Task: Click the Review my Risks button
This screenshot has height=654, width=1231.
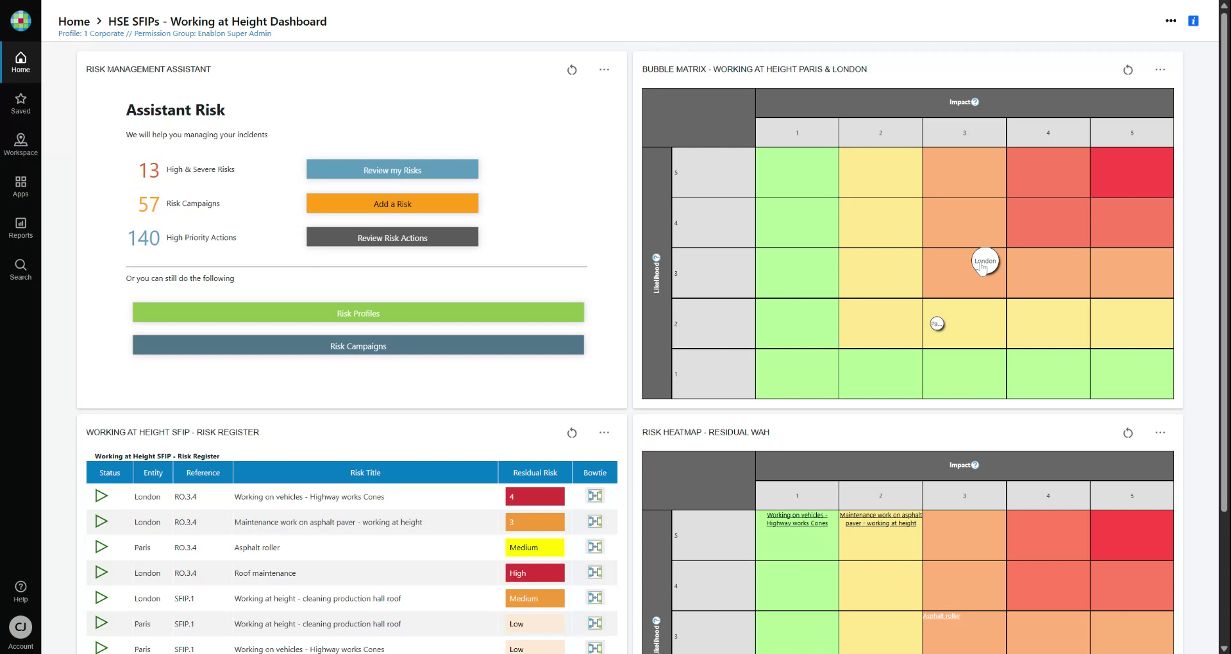Action: click(392, 170)
